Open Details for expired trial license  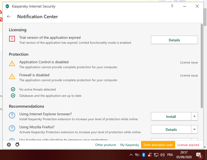[x=174, y=40]
